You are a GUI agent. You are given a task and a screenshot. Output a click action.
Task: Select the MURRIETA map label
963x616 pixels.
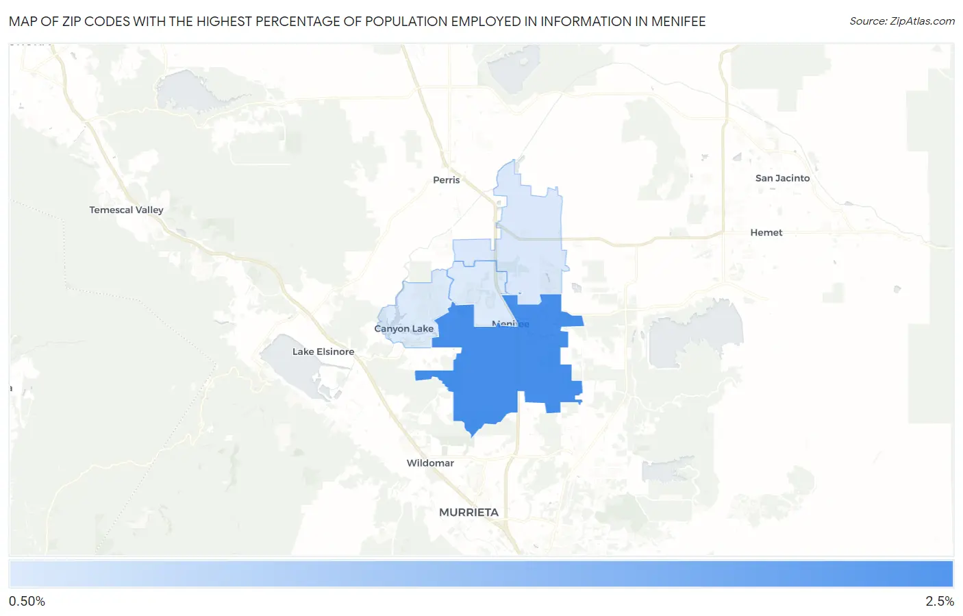pos(468,513)
